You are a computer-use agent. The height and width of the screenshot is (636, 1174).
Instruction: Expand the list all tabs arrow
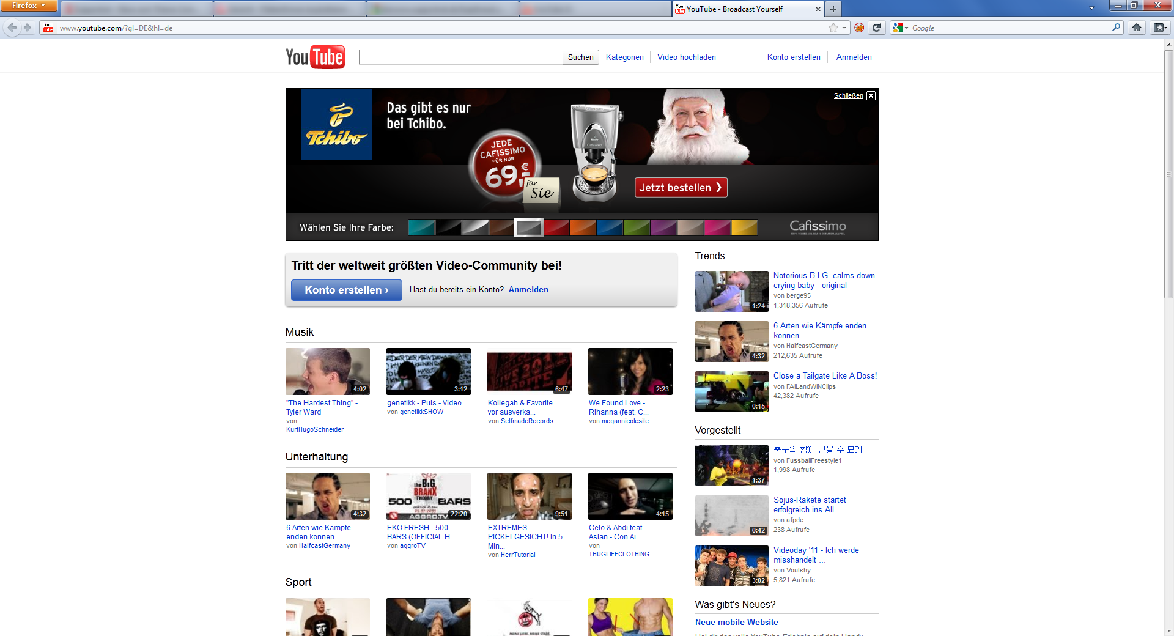(1091, 9)
